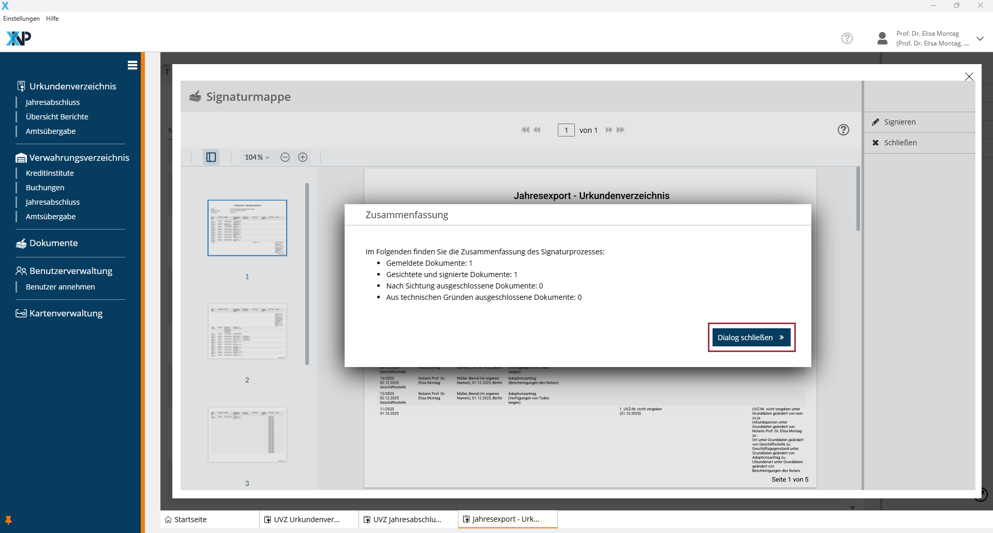
Task: Expand the user account dropdown chevron
Action: (980, 39)
